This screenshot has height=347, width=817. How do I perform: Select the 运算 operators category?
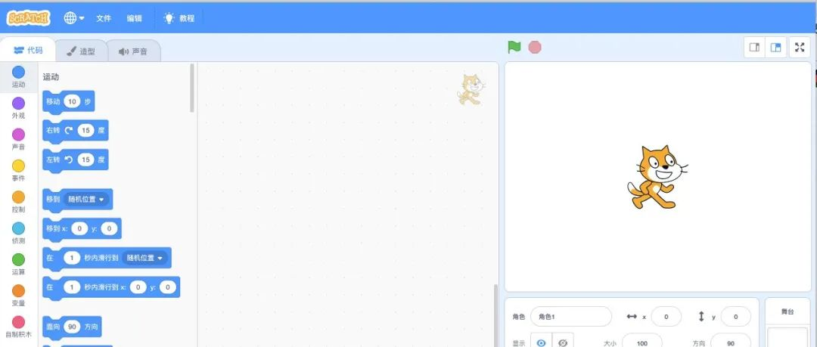18,264
